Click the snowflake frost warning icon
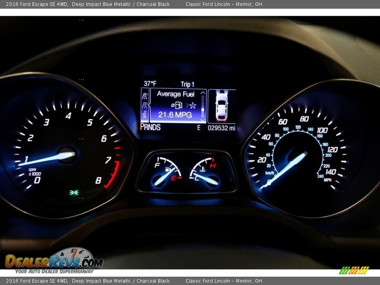Viewport: 380px width, 285px height. click(x=193, y=105)
